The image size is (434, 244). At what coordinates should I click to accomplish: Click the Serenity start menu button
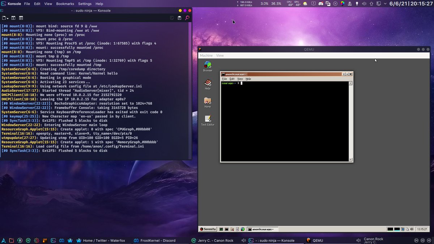208,229
